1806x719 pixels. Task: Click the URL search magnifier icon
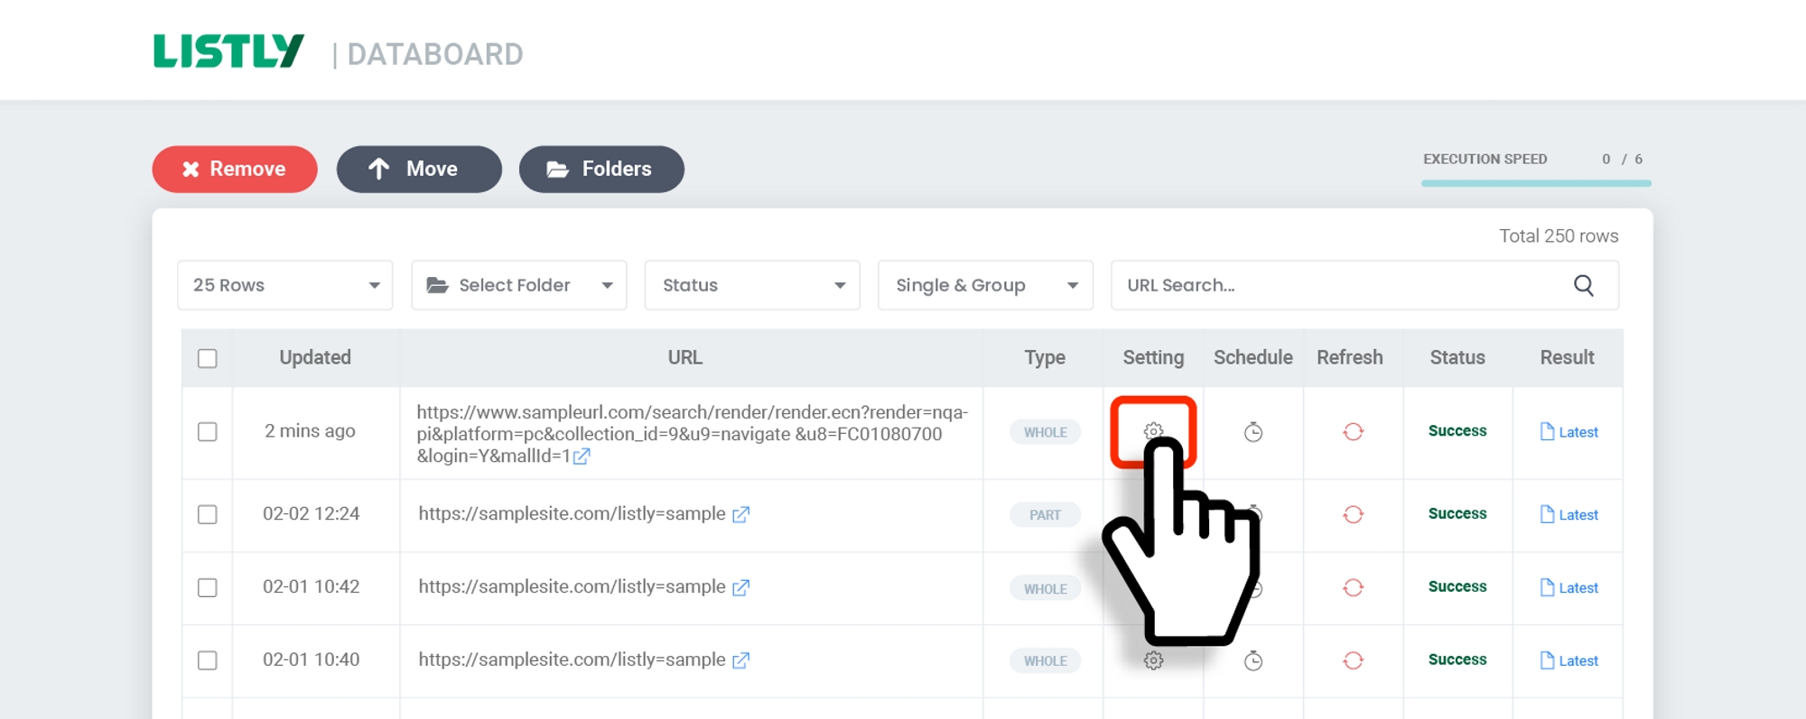[x=1583, y=285]
